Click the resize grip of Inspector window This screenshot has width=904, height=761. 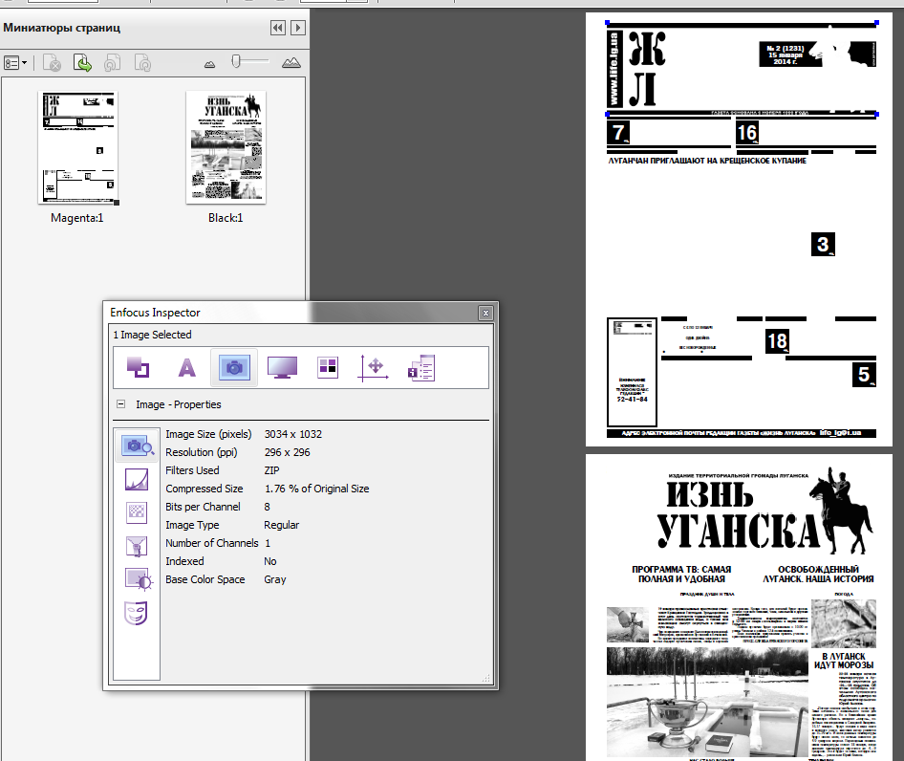[x=486, y=679]
